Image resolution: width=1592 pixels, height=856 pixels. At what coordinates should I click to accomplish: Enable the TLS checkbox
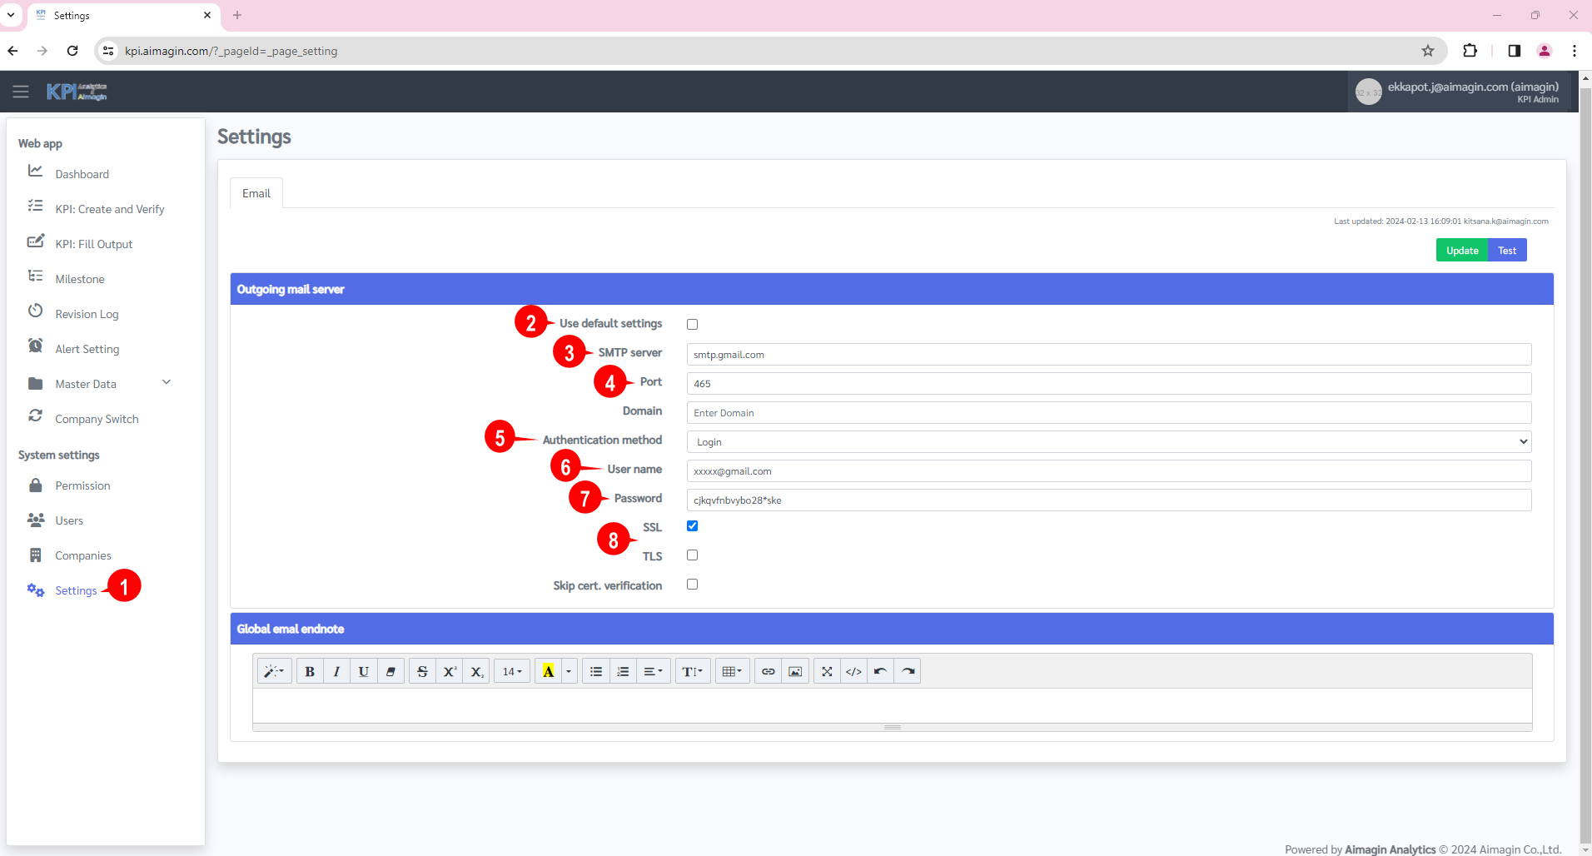(692, 555)
